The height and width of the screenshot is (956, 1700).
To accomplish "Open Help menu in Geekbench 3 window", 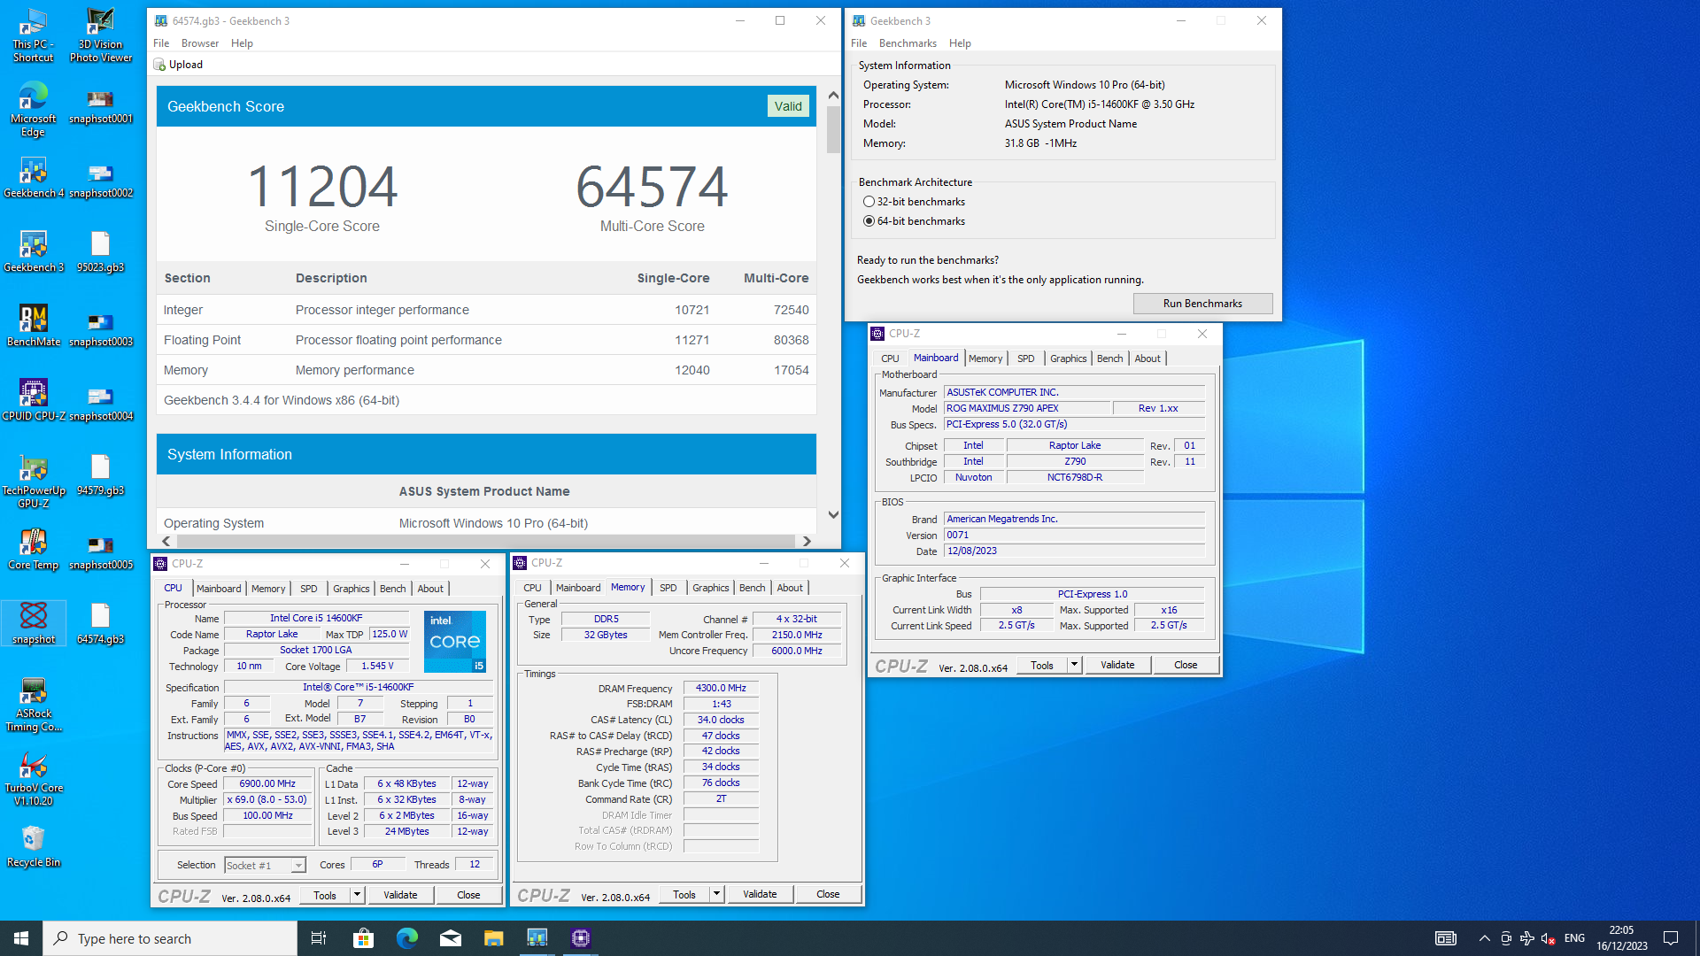I will coord(960,43).
